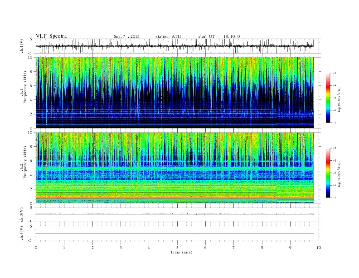359x278 pixels.
Task: Click the "Time (min)" x-axis label
Action: coord(181,252)
